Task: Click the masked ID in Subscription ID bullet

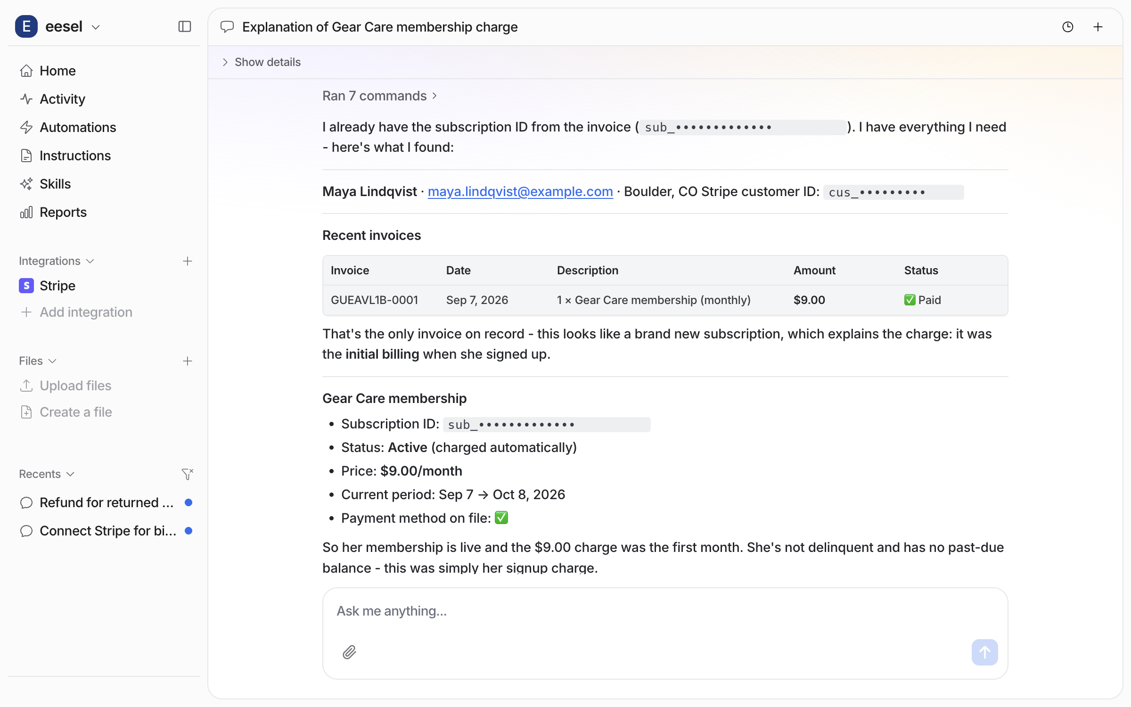Action: point(547,425)
